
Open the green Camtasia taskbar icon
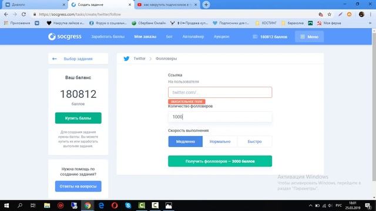[x=142, y=206]
